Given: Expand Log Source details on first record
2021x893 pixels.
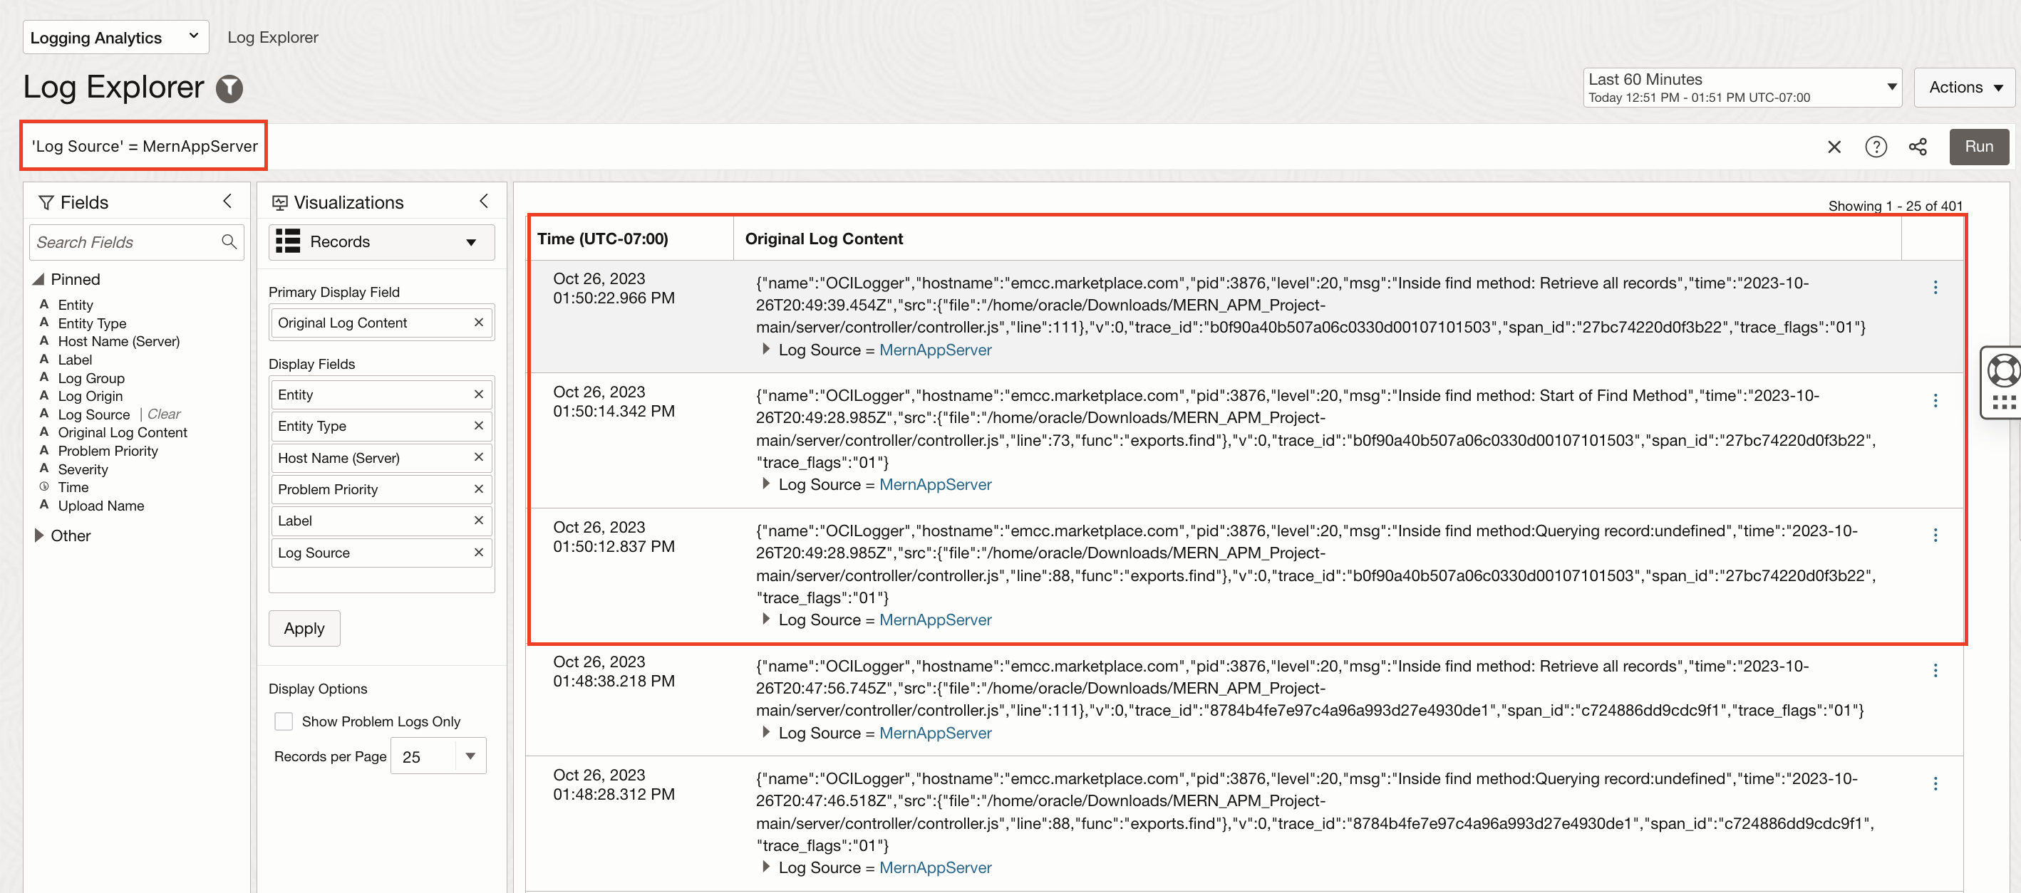Looking at the screenshot, I should click(766, 350).
